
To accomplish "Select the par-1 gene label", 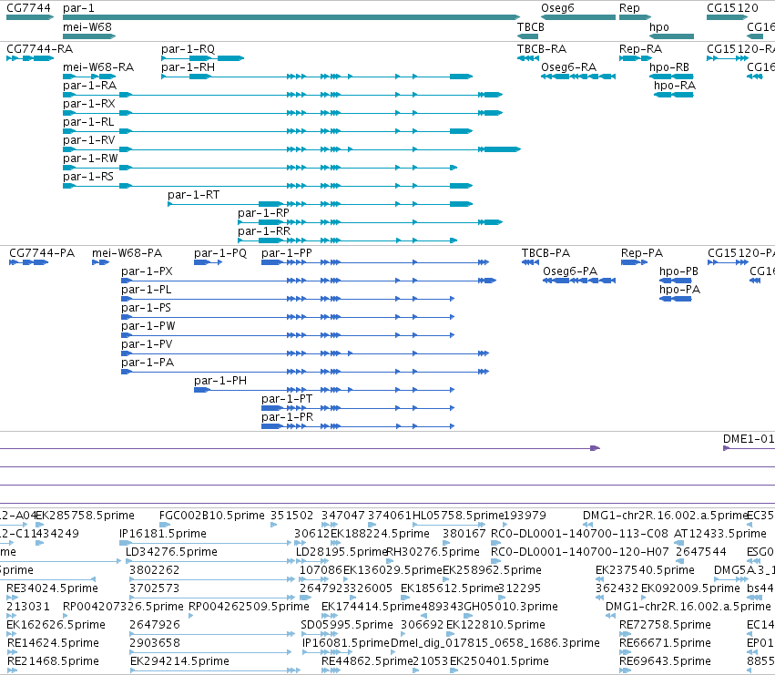I will [x=78, y=8].
